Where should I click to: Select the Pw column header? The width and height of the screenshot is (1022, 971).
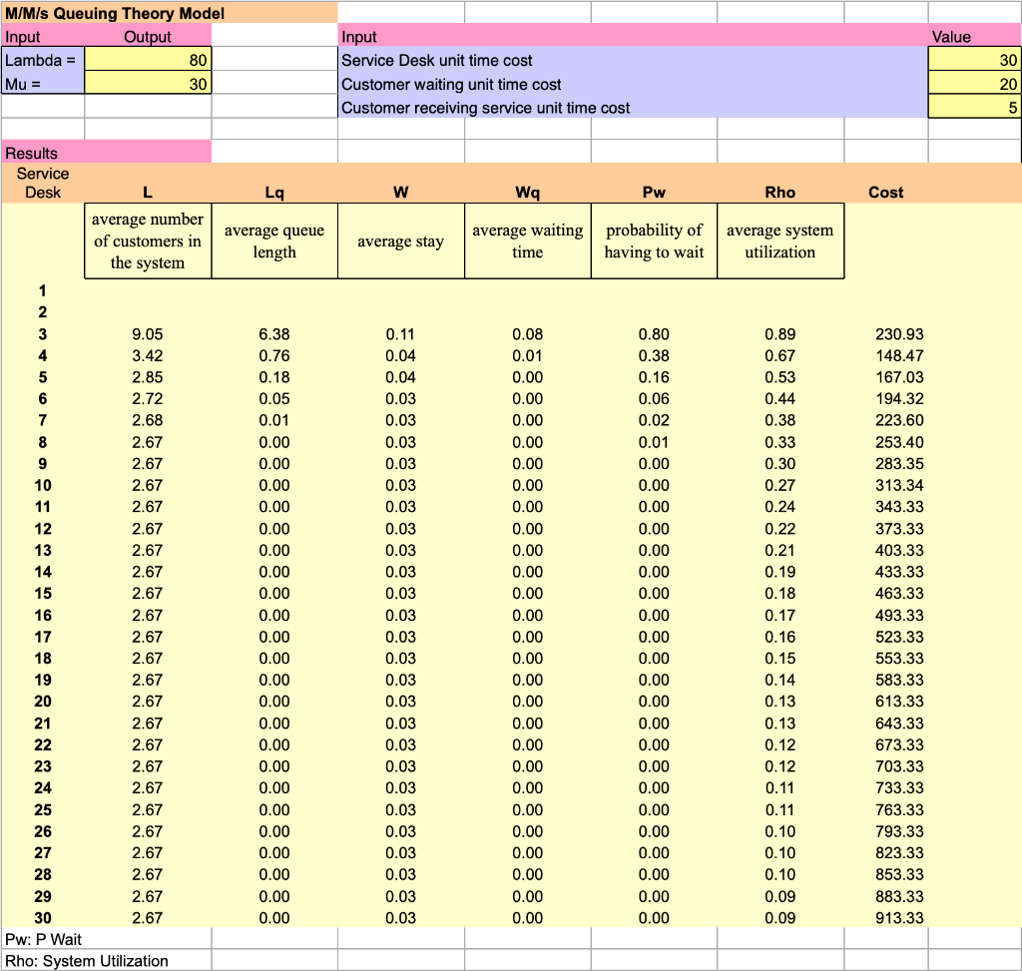click(654, 192)
